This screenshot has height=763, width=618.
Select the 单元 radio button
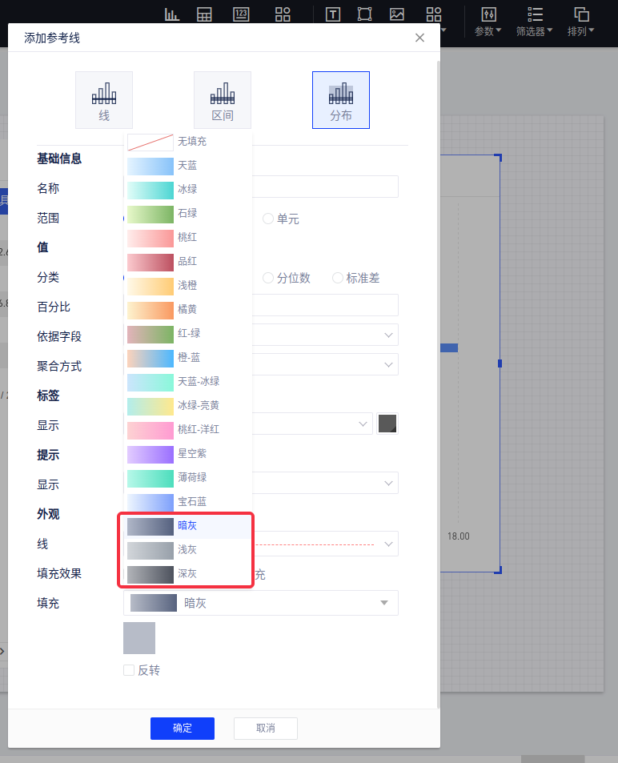point(268,219)
